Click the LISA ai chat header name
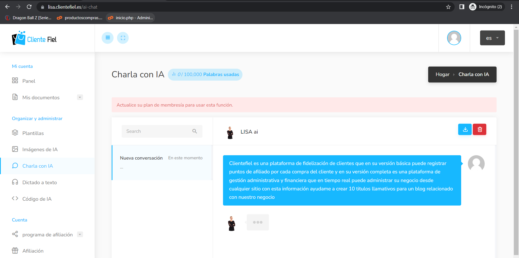The width and height of the screenshot is (519, 258). 249,132
